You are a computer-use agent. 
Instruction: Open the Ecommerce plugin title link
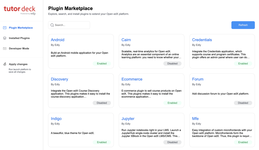click(x=132, y=79)
